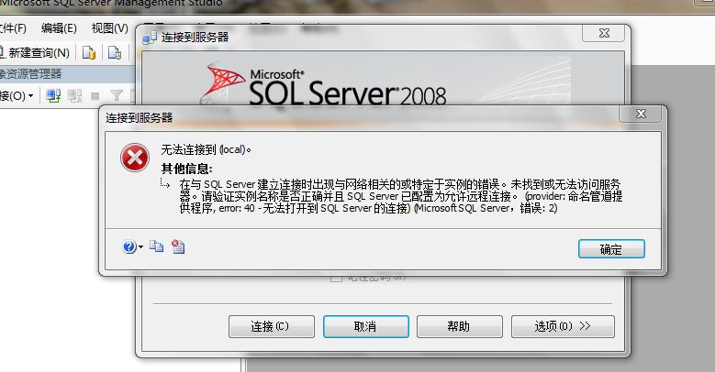Open the 连接(O) dropdown in Object Explorer
Image resolution: width=715 pixels, height=372 pixels.
coord(17,95)
